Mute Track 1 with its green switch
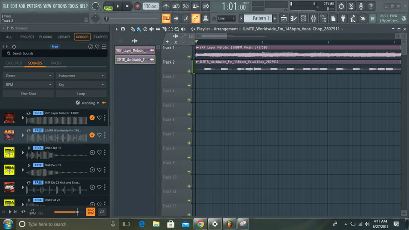 [189, 56]
